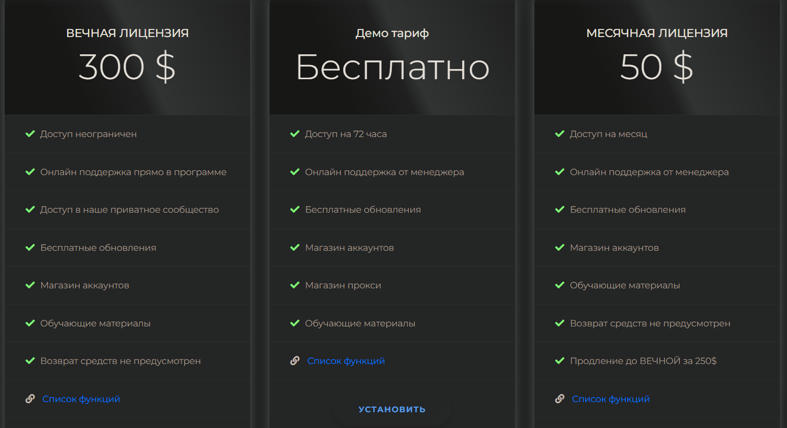Screen dimensions: 787x428
Task: Select the ВЕЧНАЯ ЛИЦЕНЗИЯ title
Action: pos(127,33)
